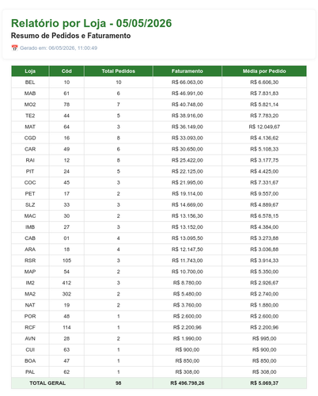This screenshot has height=396, width=318.
Task: Select the RSR store code 105
Action: (66, 261)
